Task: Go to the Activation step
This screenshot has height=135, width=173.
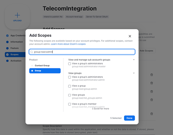Action: (x=16, y=61)
